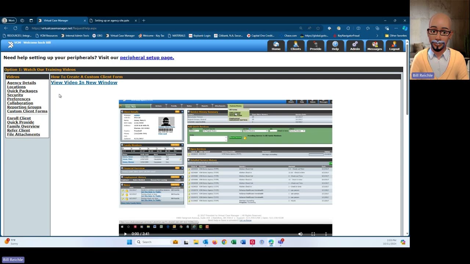Open the video player more options menu
The image size is (470, 264).
[x=326, y=234]
